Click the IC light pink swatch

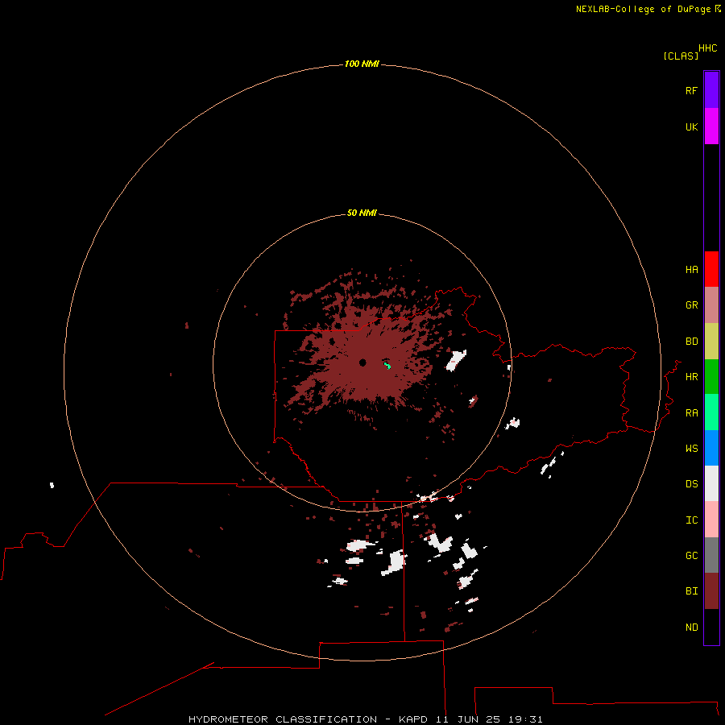tap(711, 520)
